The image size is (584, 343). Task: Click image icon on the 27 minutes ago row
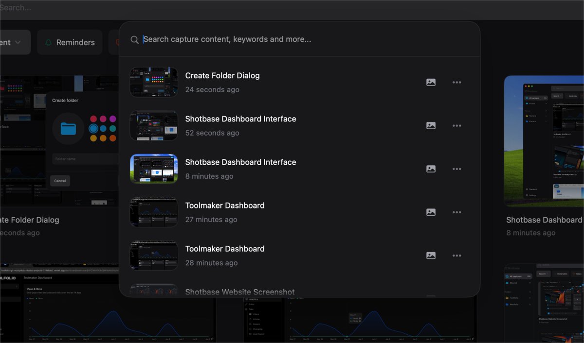coord(431,212)
